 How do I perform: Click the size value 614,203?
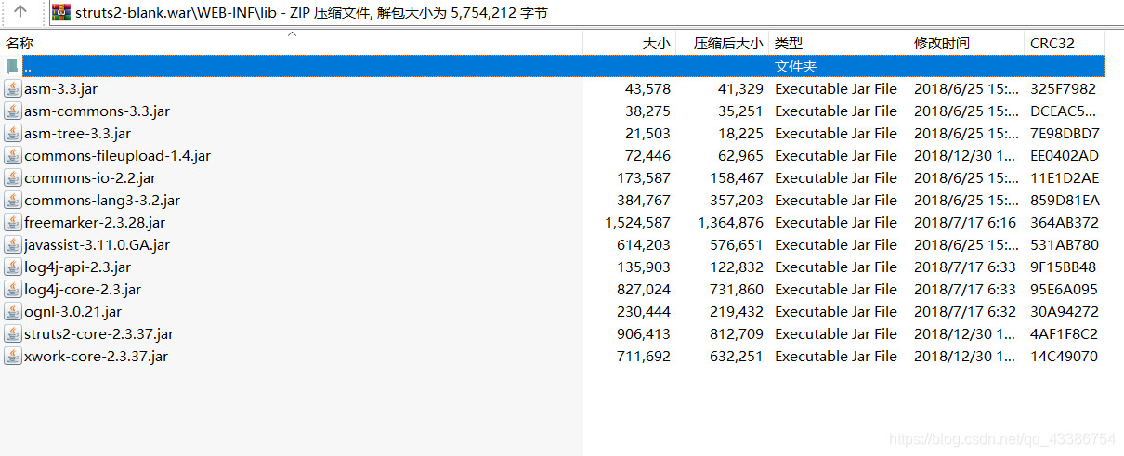(x=643, y=245)
